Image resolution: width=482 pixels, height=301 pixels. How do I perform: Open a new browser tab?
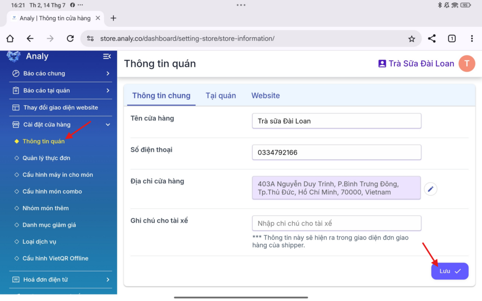(113, 18)
